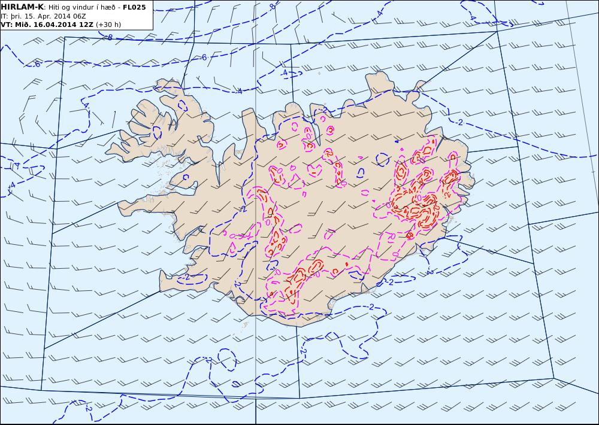Click the HIRLAM-K model title text
Screen dimensions: 599x425
tap(22, 7)
